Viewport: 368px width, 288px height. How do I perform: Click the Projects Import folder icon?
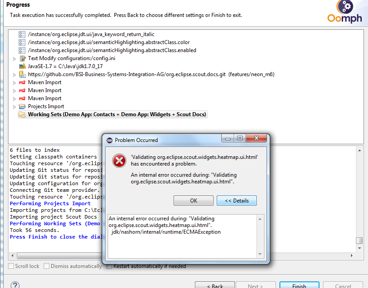point(22,106)
